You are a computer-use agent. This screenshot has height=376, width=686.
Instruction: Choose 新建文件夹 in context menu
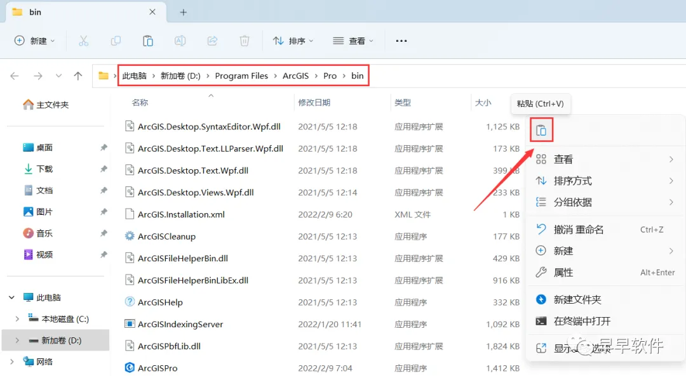[605, 299]
